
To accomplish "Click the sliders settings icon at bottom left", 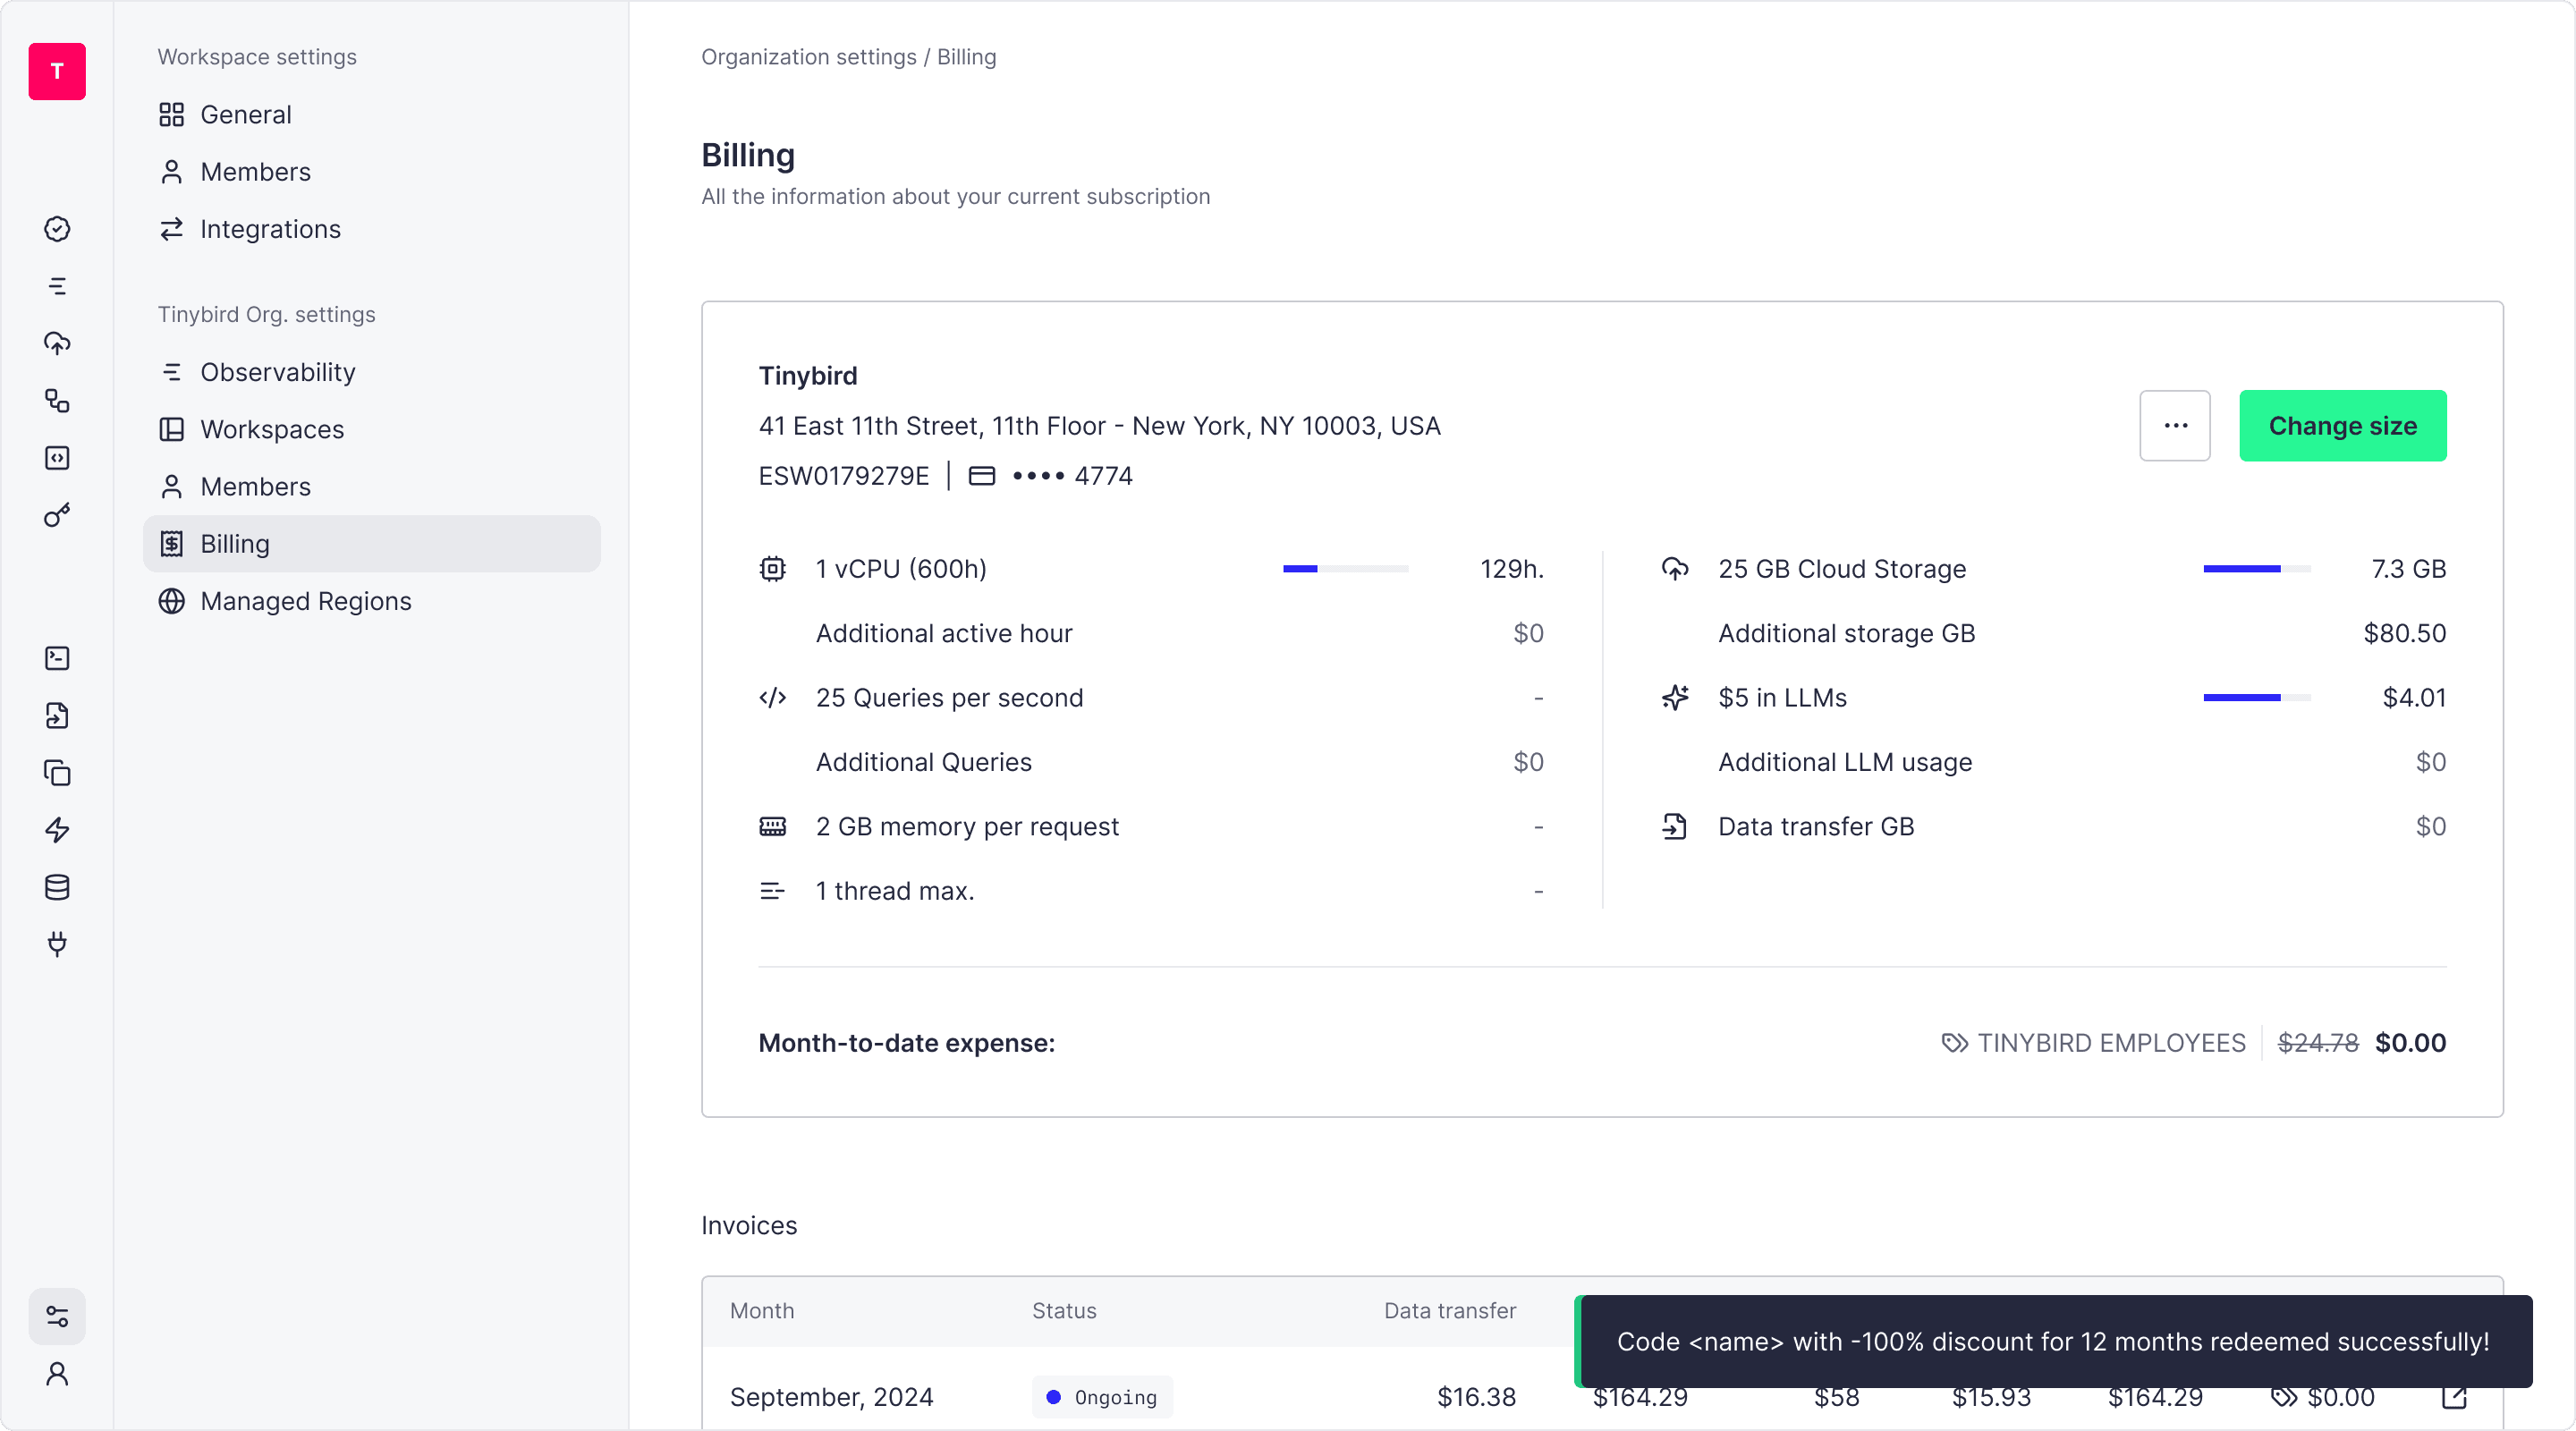I will tap(57, 1316).
